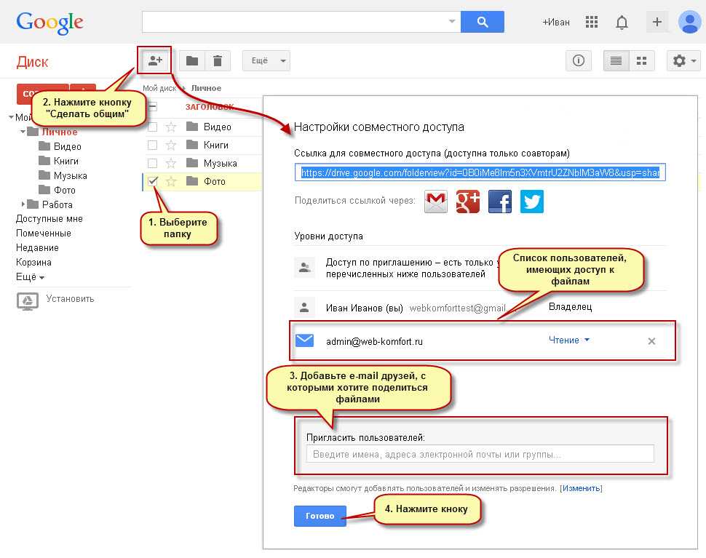
Task: Click Мой диск breadcrumb
Action: (159, 88)
